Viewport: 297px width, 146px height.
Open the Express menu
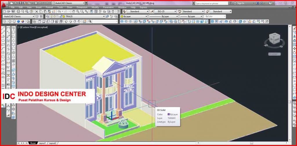point(143,7)
